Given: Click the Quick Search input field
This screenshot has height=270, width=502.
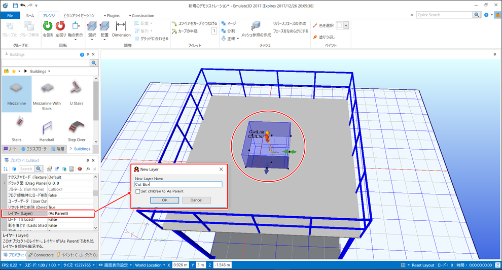Looking at the screenshot, I should point(445,15).
